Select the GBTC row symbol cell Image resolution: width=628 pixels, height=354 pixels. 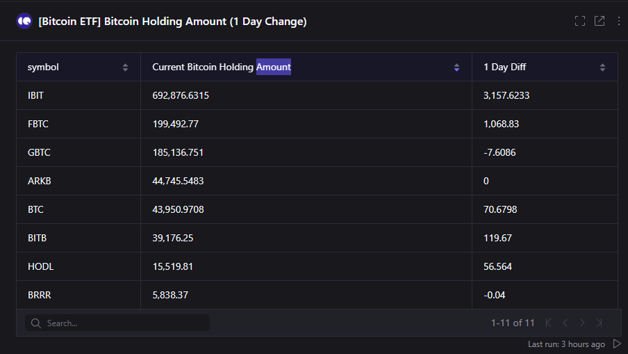tap(78, 152)
